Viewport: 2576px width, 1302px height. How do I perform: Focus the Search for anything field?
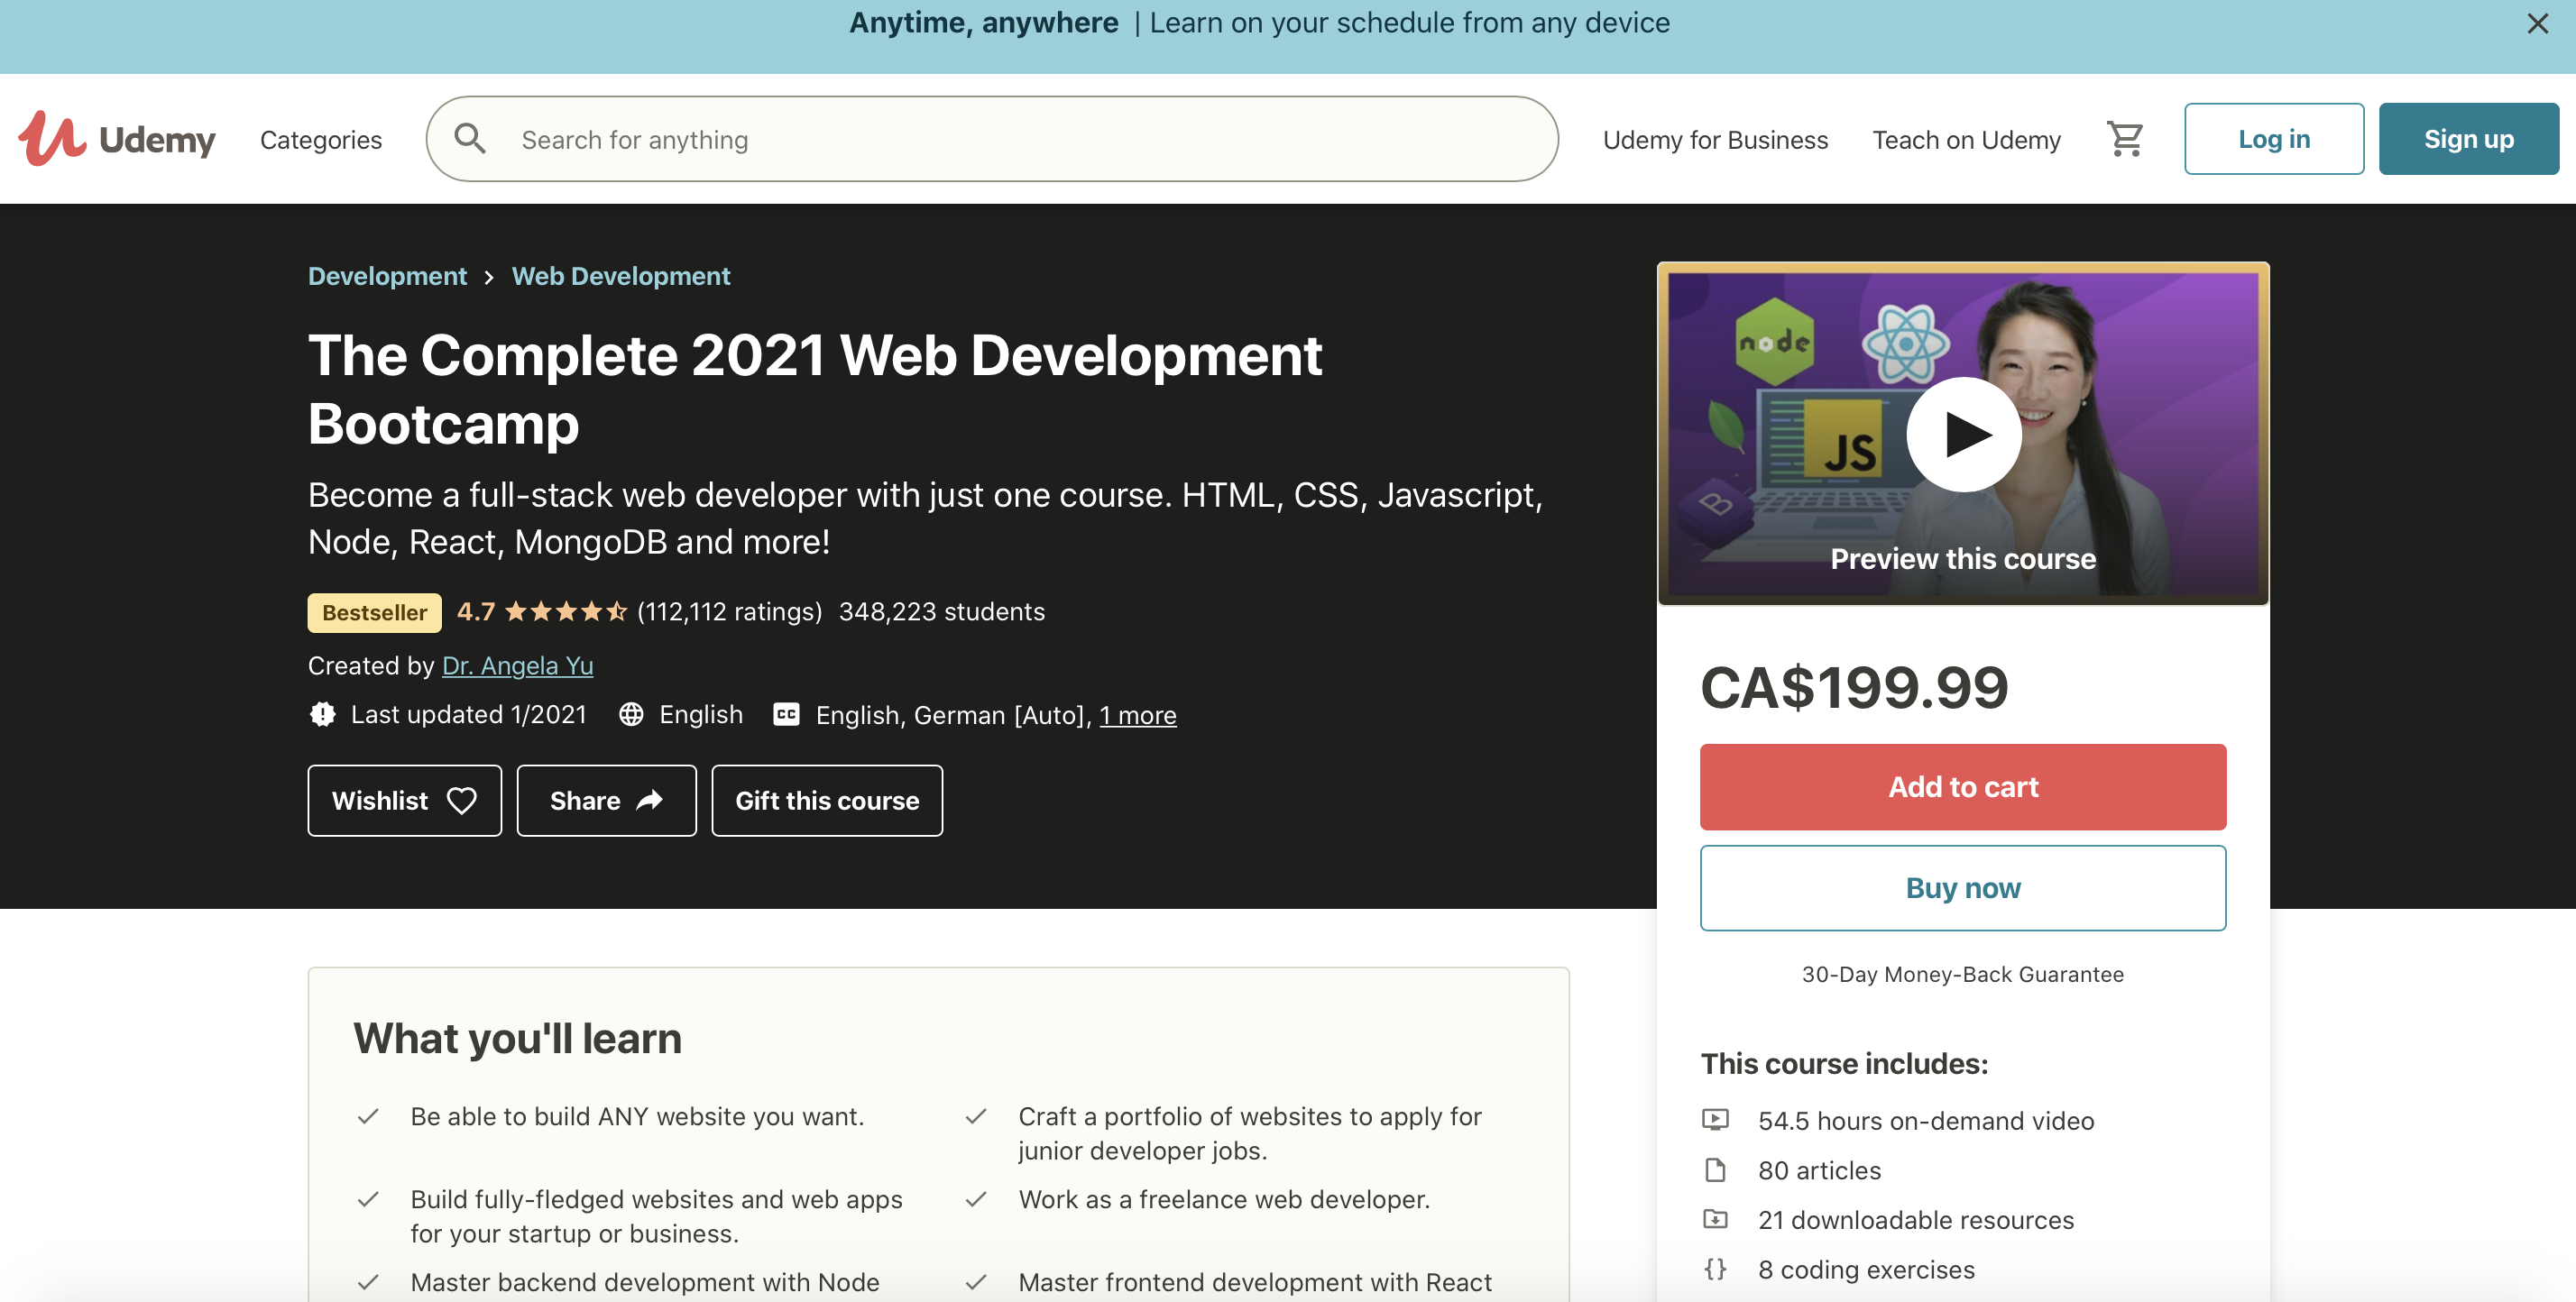tap(992, 139)
